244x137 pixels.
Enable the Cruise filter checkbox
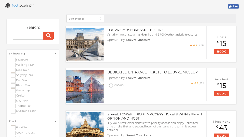click(13, 96)
